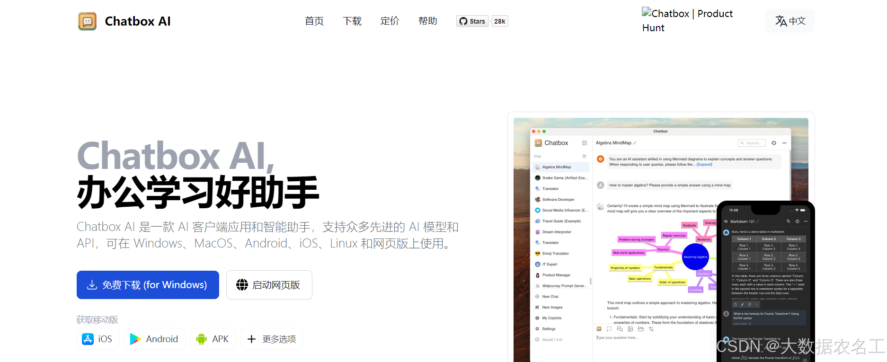Click the Chatbox AI brand name text
Viewport: 887px width, 362px height.
coord(138,21)
